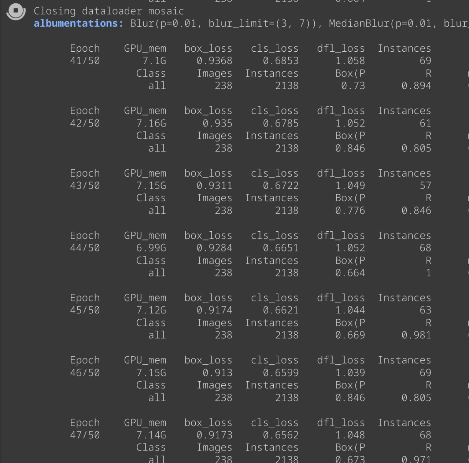This screenshot has width=469, height=463.
Task: Click GPU_mem value 6.99G
Action: click(x=151, y=248)
